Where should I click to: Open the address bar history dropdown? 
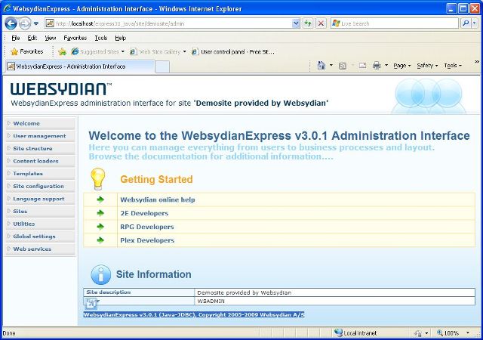point(296,23)
